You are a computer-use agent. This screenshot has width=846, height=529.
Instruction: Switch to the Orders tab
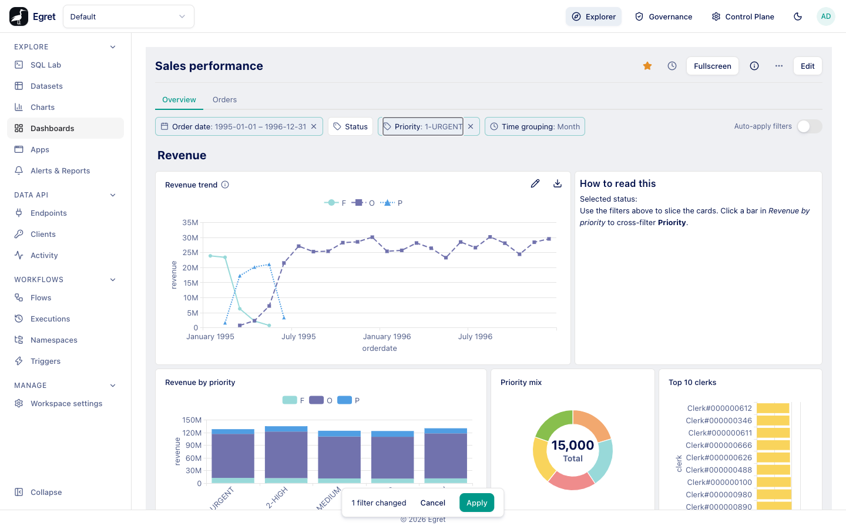click(224, 100)
